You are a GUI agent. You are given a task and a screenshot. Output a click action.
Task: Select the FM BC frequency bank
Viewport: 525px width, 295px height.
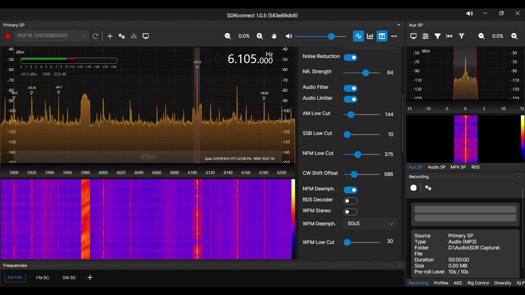[x=43, y=278]
